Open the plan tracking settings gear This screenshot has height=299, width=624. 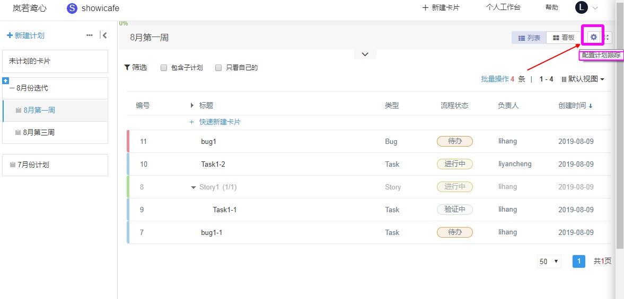594,38
